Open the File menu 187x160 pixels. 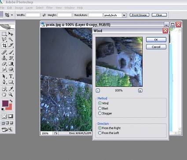click(2, 8)
